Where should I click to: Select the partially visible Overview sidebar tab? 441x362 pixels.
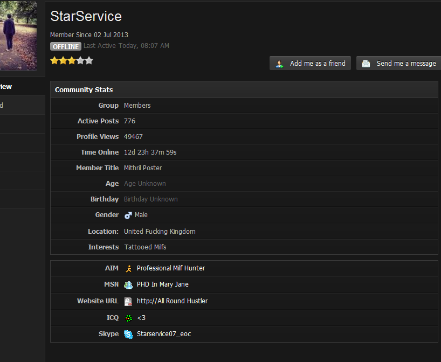click(x=22, y=87)
